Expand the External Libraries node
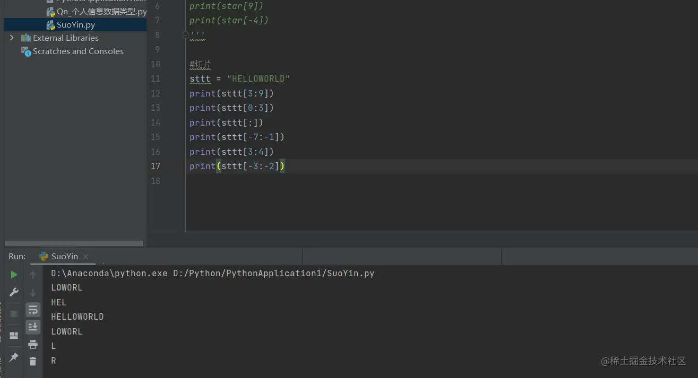This screenshot has height=378, width=698. click(12, 38)
